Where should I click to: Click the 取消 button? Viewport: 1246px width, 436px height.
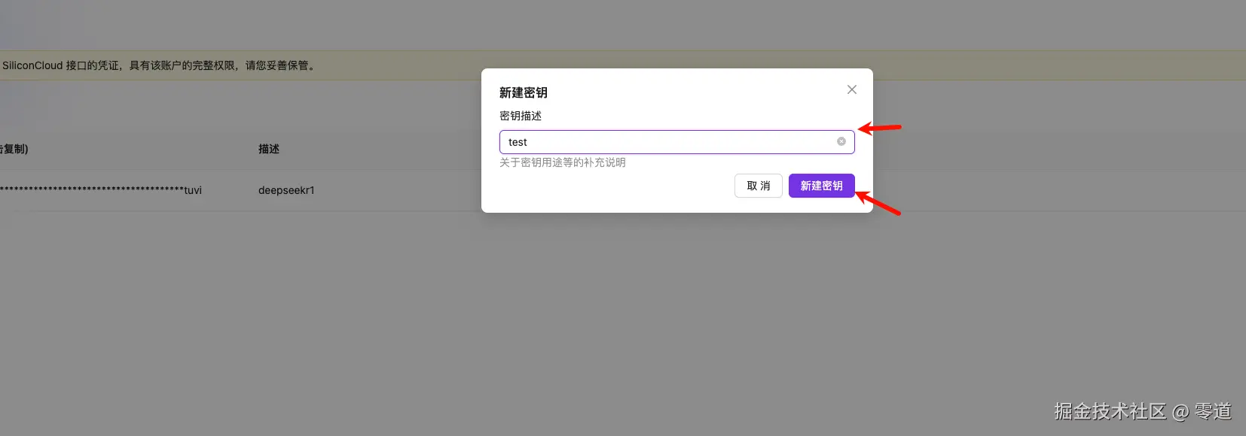pos(759,186)
